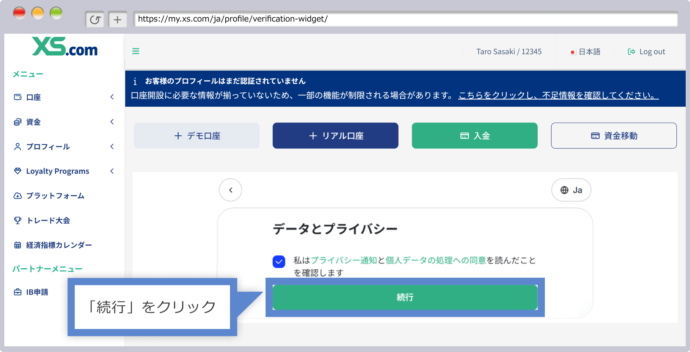Click the 入金 deposit button
The height and width of the screenshot is (352, 690).
click(475, 135)
